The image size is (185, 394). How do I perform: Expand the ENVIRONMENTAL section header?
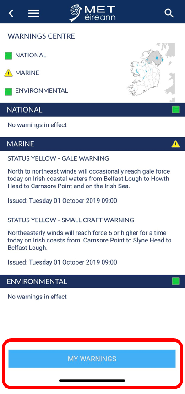(x=92, y=281)
